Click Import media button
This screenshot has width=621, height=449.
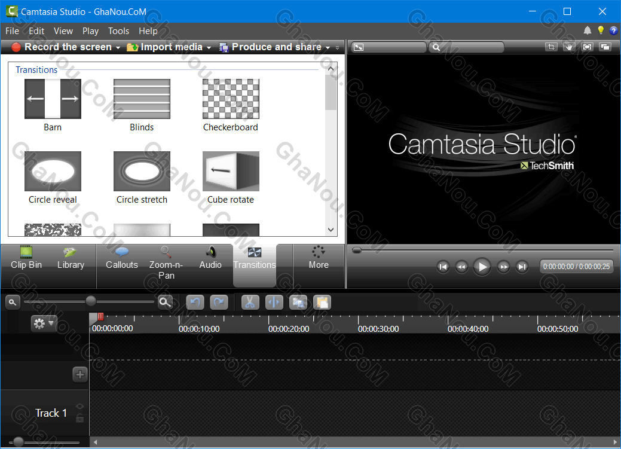click(165, 47)
